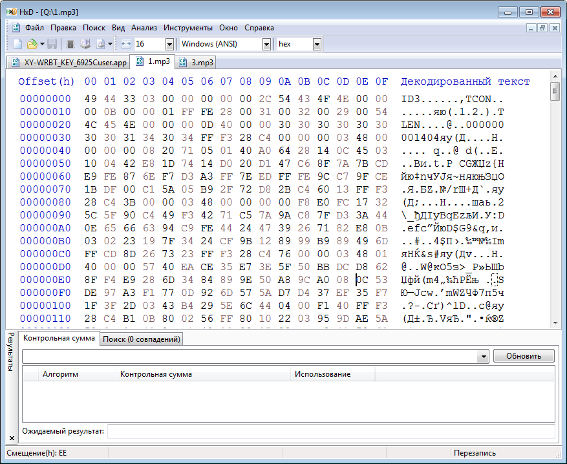Screen dimensions: 567x464
Task: Click the hex view scrollbar down arrow
Action: [555, 323]
